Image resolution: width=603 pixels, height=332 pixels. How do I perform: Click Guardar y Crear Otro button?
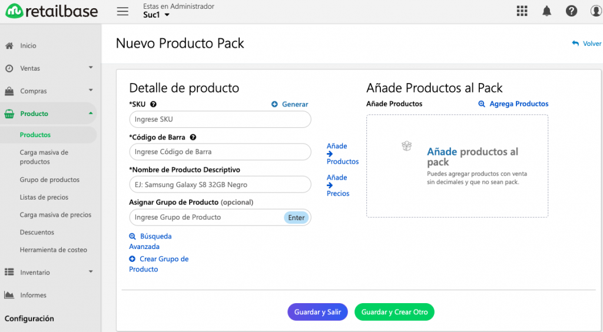click(394, 312)
